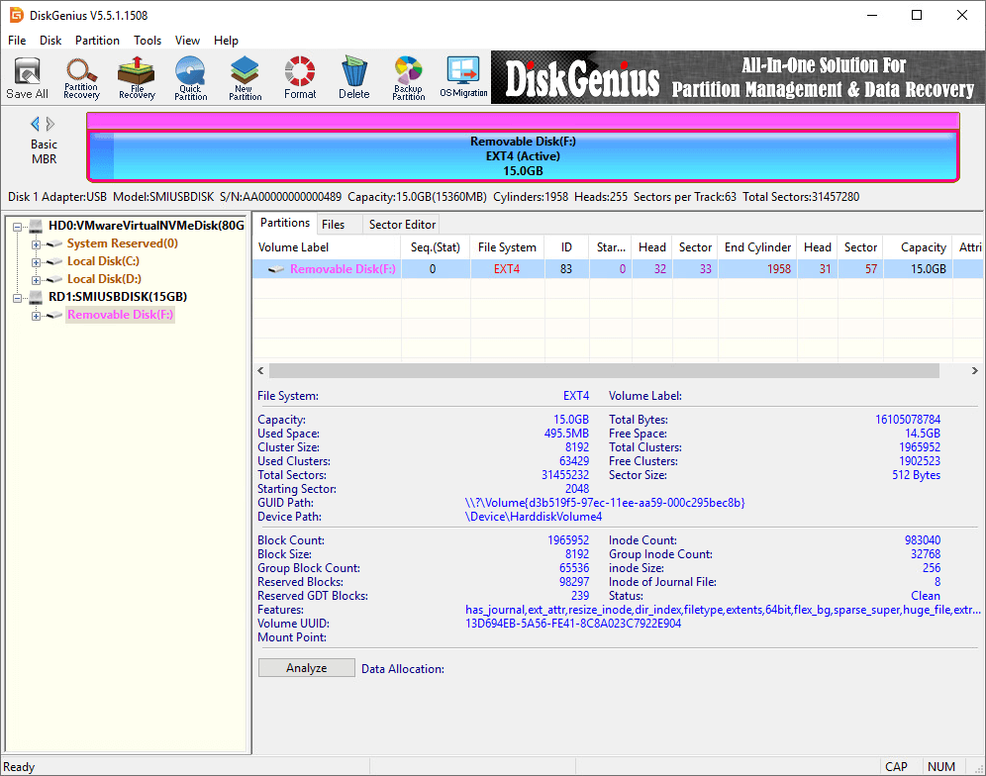This screenshot has width=986, height=776.
Task: Select Local Disk(D:) in tree
Action: [x=104, y=278]
